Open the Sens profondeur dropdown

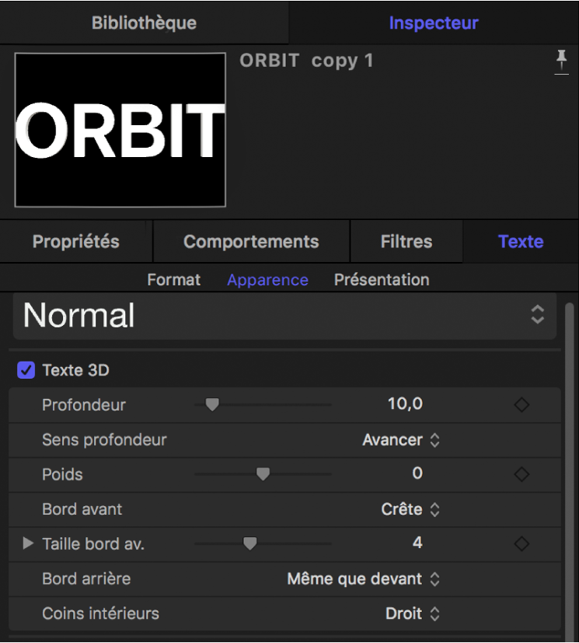coord(401,440)
